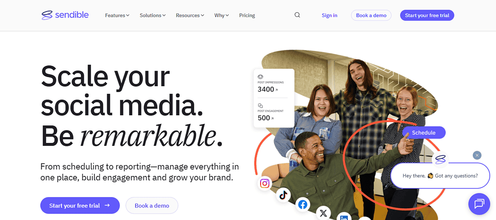Expand the Features dropdown
The image size is (496, 220).
point(117,15)
